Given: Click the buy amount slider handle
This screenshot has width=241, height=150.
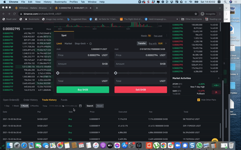Looking at the screenshot, I should 58,73.
